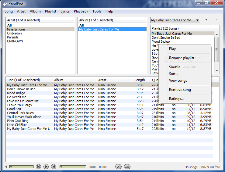Open the Playback menu
This screenshot has width=225, height=172.
point(81,11)
